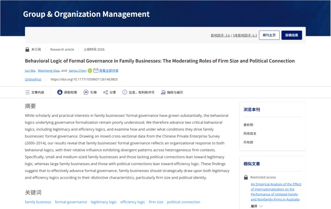
Task: Click the 期刊主页 button
Action: click(269, 35)
